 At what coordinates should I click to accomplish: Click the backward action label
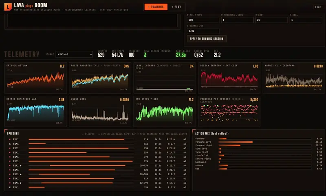[200, 162]
